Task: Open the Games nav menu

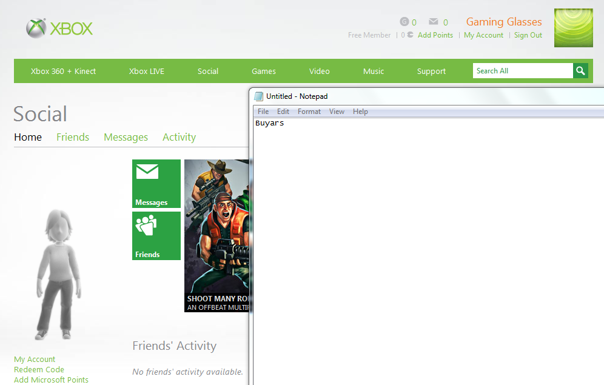Action: point(264,71)
